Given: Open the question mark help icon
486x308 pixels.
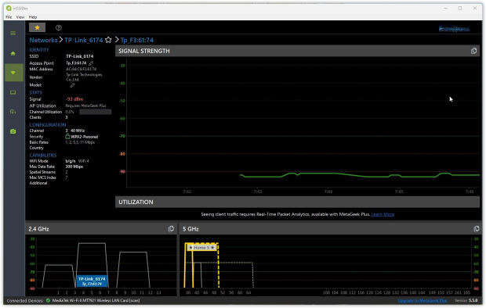Looking at the screenshot, I should pyautogui.click(x=58, y=27).
